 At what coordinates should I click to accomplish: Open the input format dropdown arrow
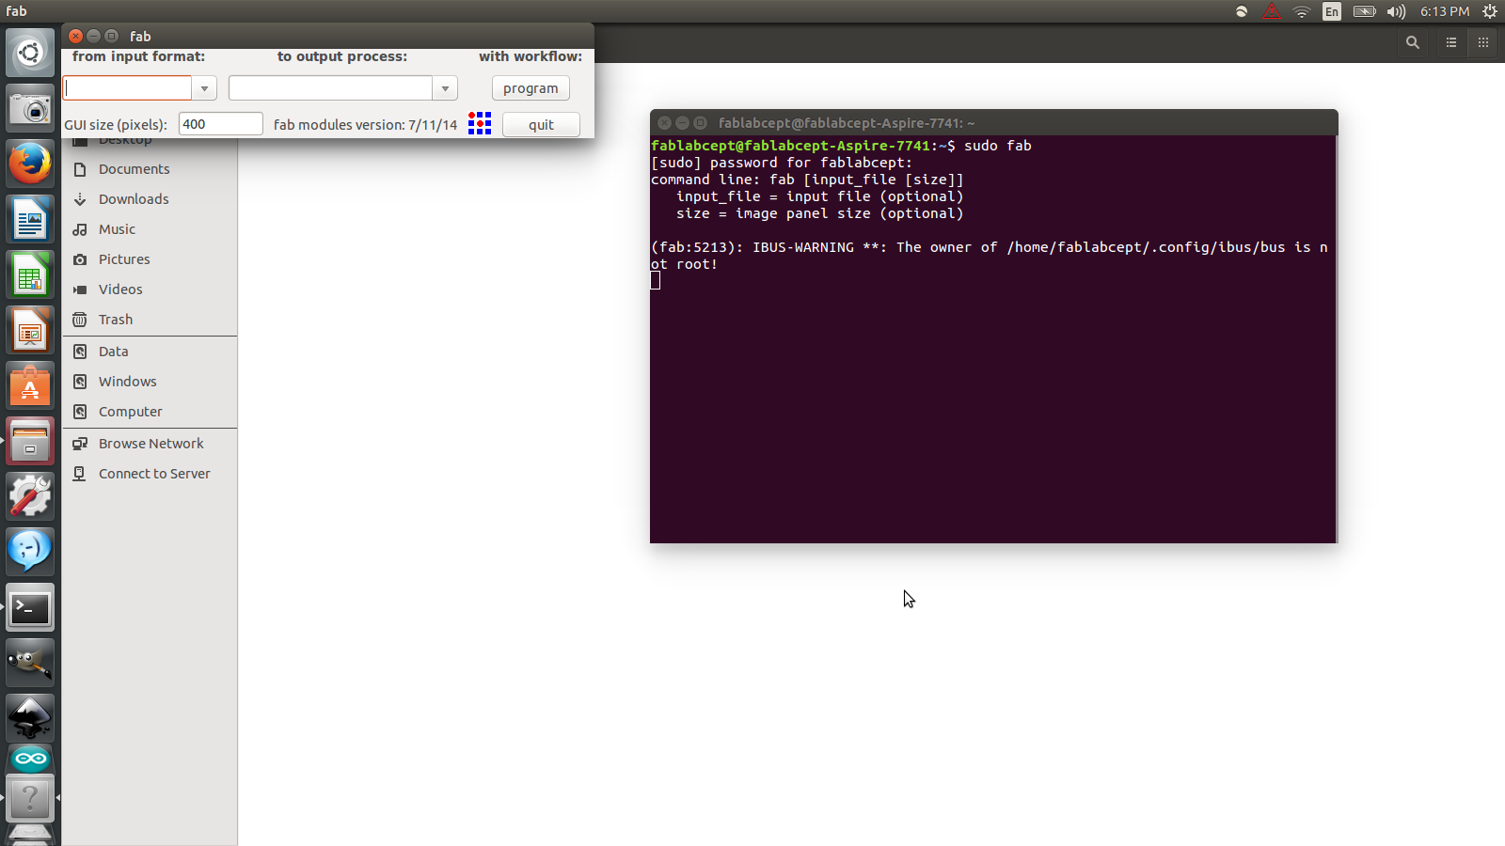[204, 88]
